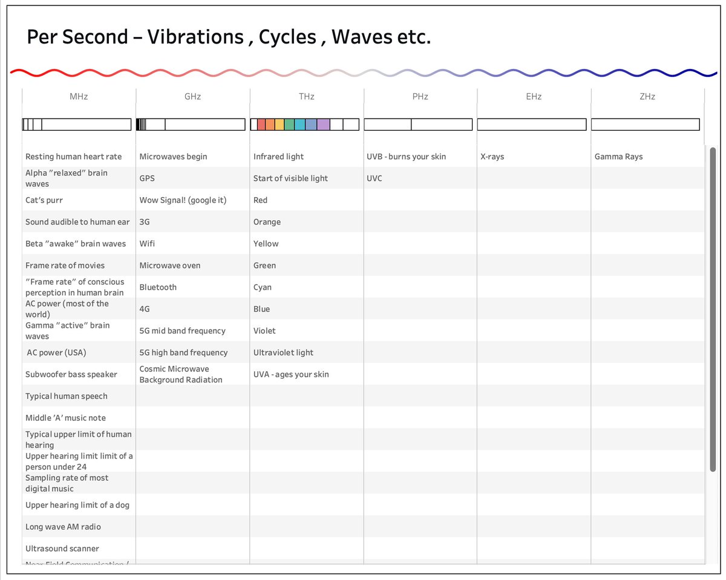Select 'AC power (most of the world)'
This screenshot has width=726, height=580.
(67, 309)
